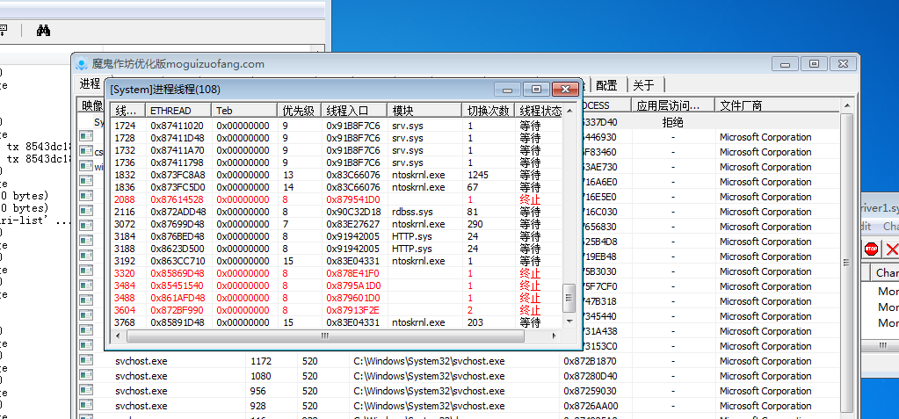This screenshot has width=899, height=419.
Task: Click the 拒绝 cell in main process list
Action: point(672,122)
